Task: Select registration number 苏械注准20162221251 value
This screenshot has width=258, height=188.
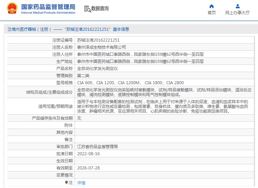Action: 98,40
